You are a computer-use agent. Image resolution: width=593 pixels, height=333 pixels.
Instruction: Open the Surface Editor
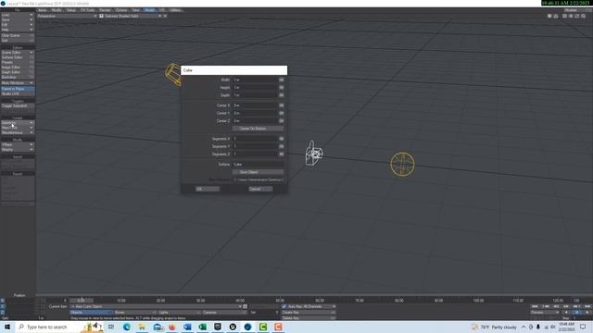[x=18, y=57]
